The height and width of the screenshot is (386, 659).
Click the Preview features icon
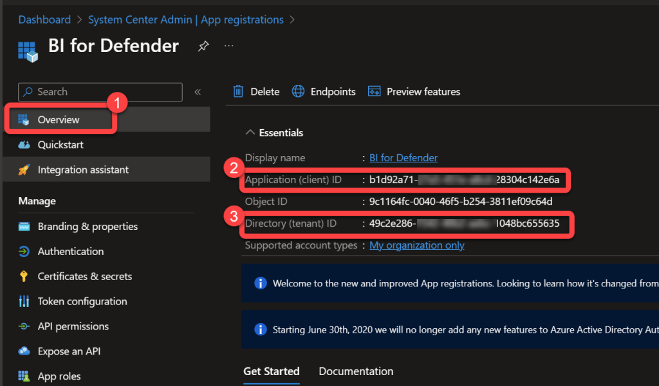[x=375, y=92]
